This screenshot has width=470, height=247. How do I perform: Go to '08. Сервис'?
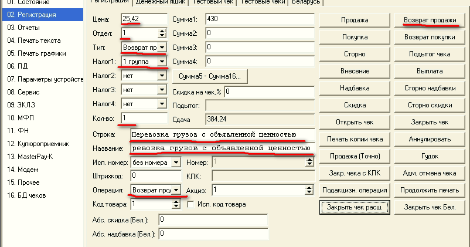43,92
